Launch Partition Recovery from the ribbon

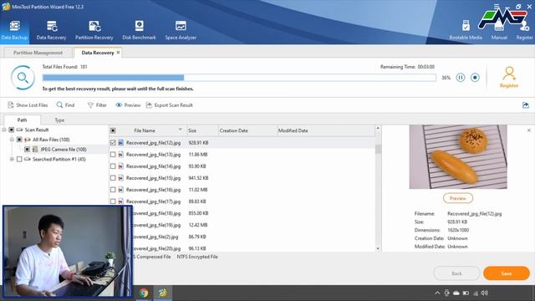click(94, 30)
